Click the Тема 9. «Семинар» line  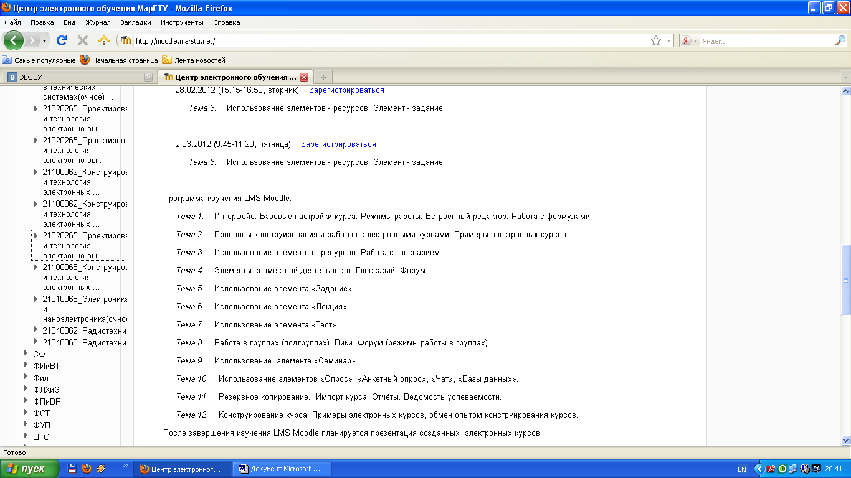267,360
